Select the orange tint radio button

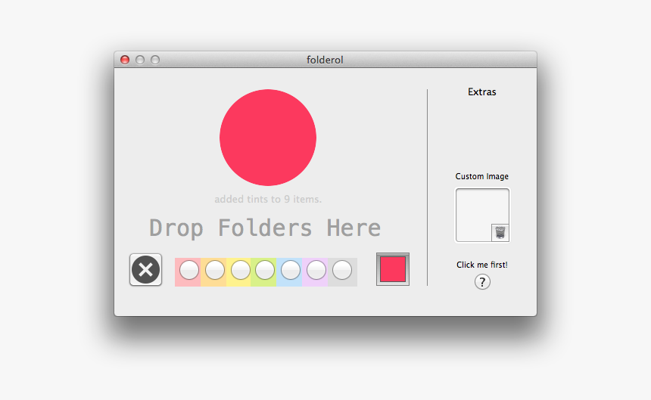(x=215, y=270)
